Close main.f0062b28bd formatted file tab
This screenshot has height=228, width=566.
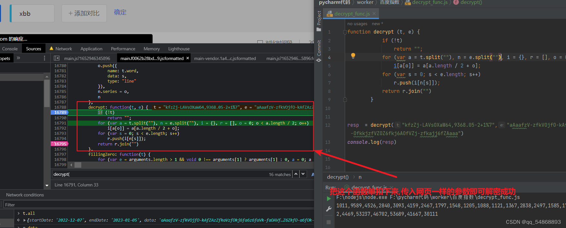[x=188, y=58]
